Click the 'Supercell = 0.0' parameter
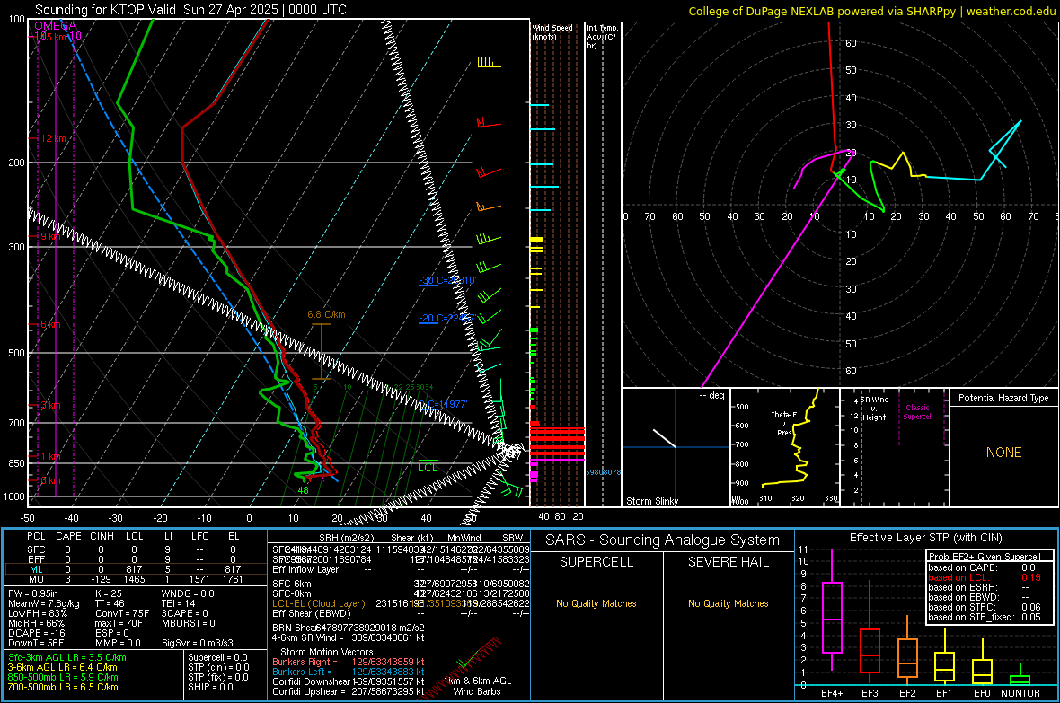 click(217, 657)
